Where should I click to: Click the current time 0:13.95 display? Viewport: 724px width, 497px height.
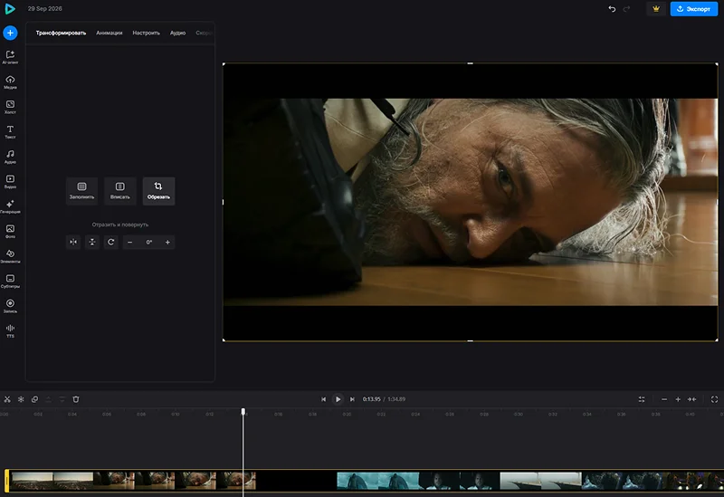371,399
